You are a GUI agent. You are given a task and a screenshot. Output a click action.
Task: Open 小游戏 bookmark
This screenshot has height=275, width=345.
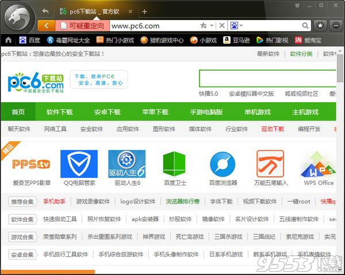[204, 40]
